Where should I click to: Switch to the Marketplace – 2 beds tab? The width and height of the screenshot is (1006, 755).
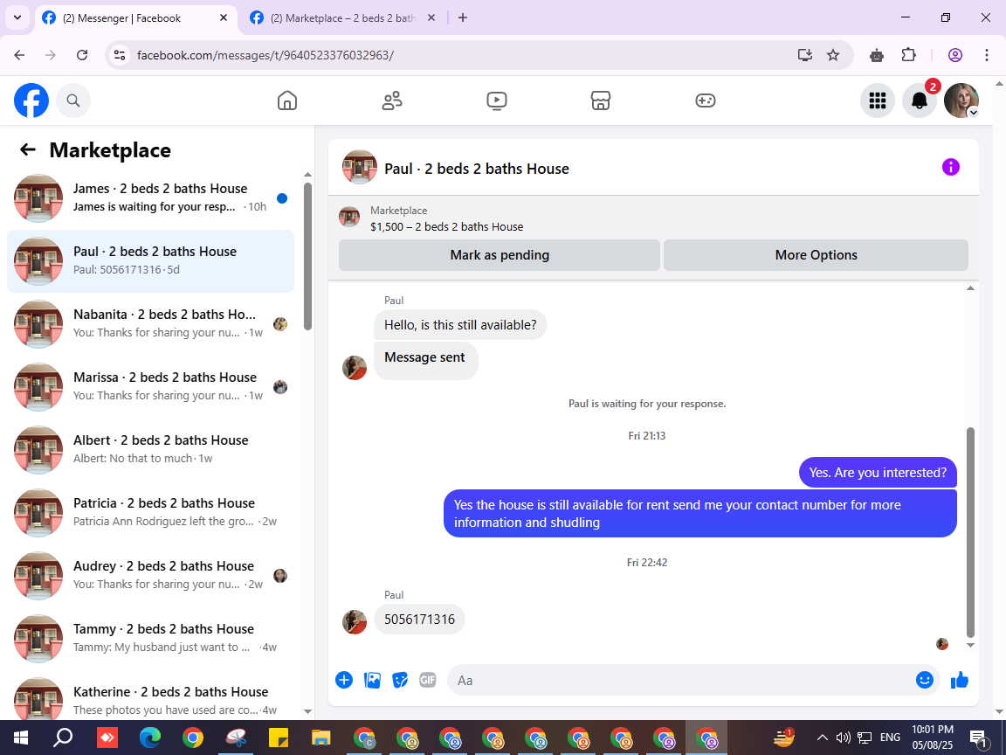click(x=342, y=18)
